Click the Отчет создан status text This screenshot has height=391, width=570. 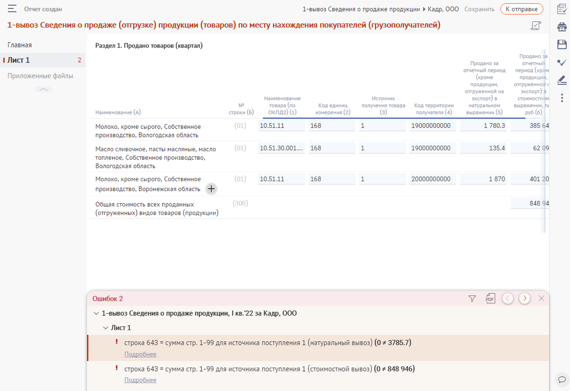[x=43, y=9]
